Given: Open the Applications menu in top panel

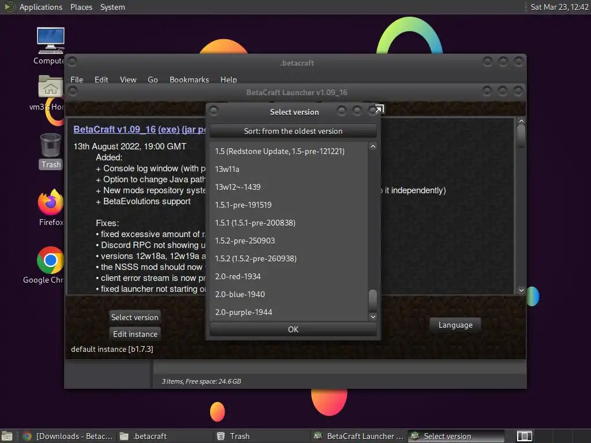Looking at the screenshot, I should [41, 7].
